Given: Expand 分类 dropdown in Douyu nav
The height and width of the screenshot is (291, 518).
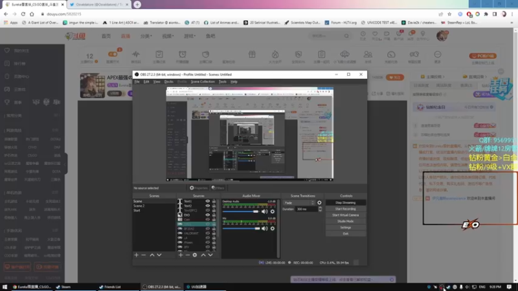Looking at the screenshot, I should tap(146, 36).
